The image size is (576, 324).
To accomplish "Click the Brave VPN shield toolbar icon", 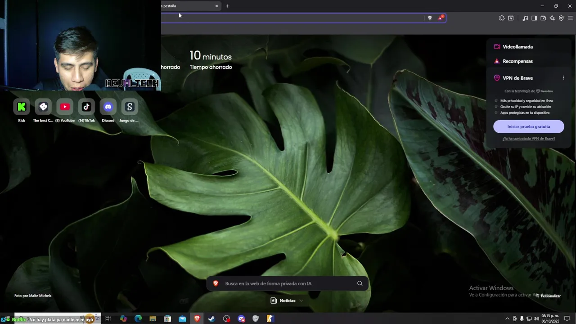I will tap(561, 18).
